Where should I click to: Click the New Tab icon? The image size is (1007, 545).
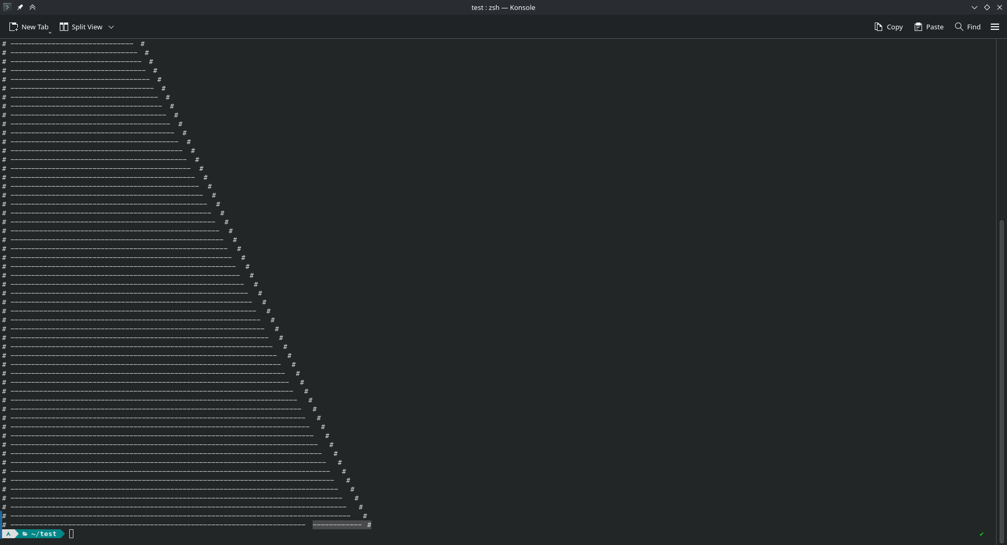click(14, 27)
